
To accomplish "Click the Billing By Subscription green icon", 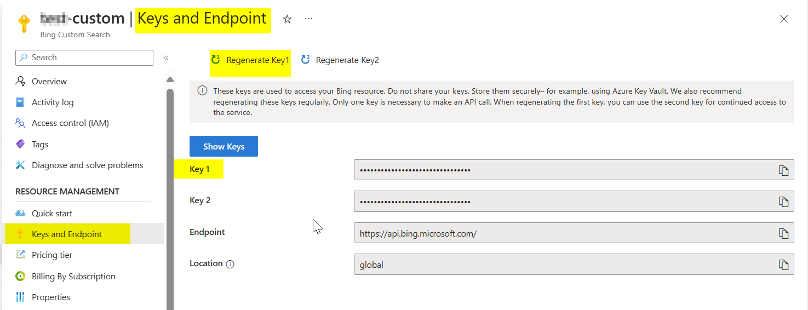I will [x=20, y=277].
